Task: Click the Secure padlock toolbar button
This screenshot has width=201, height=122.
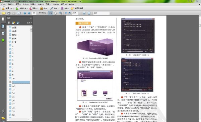Action: pyautogui.click(x=44, y=8)
